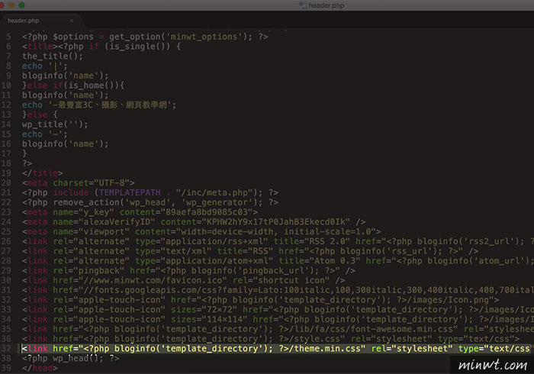Click the green maximize window button
Screen dimensions: 534x374
[21, 5]
